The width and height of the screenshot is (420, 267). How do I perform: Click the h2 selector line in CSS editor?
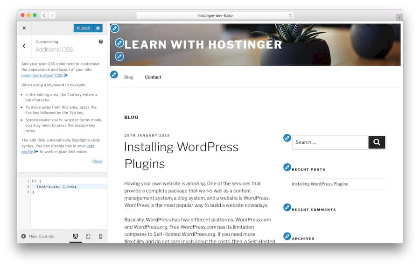click(x=69, y=181)
